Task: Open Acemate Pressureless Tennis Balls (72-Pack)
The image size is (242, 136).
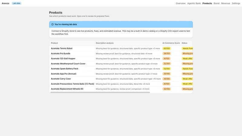Action: click(x=72, y=84)
